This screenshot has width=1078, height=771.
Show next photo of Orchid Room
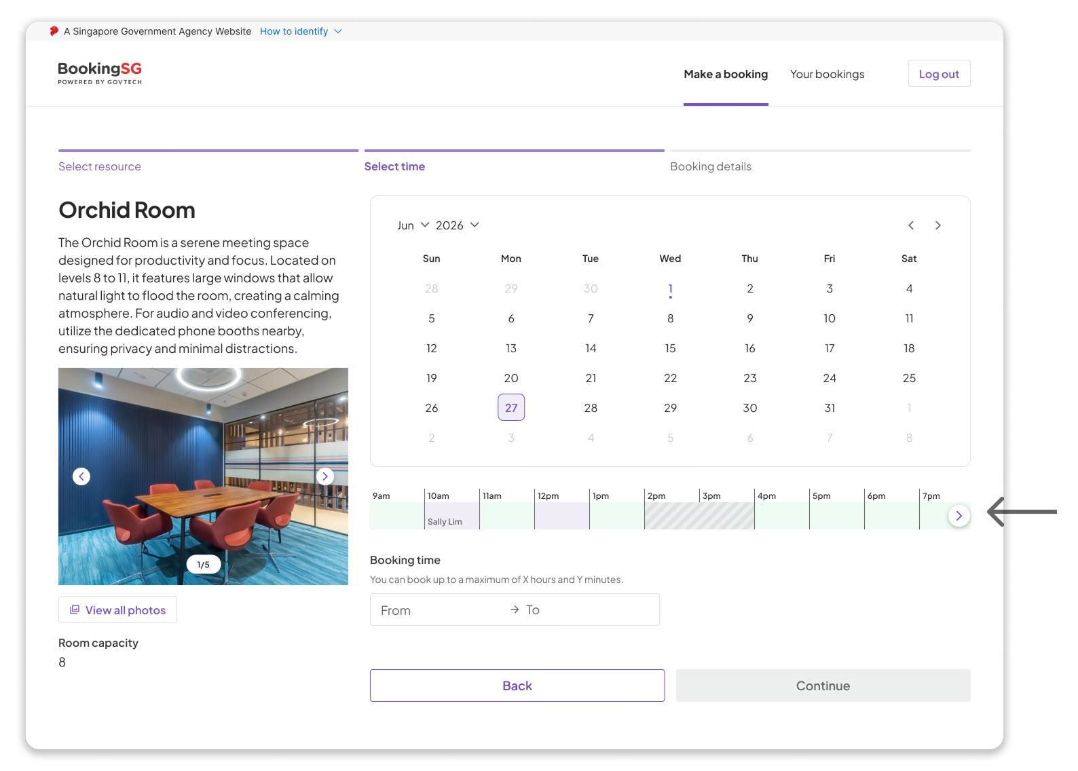[325, 476]
